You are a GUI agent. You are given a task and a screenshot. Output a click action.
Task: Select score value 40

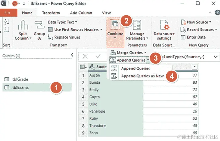195,104
